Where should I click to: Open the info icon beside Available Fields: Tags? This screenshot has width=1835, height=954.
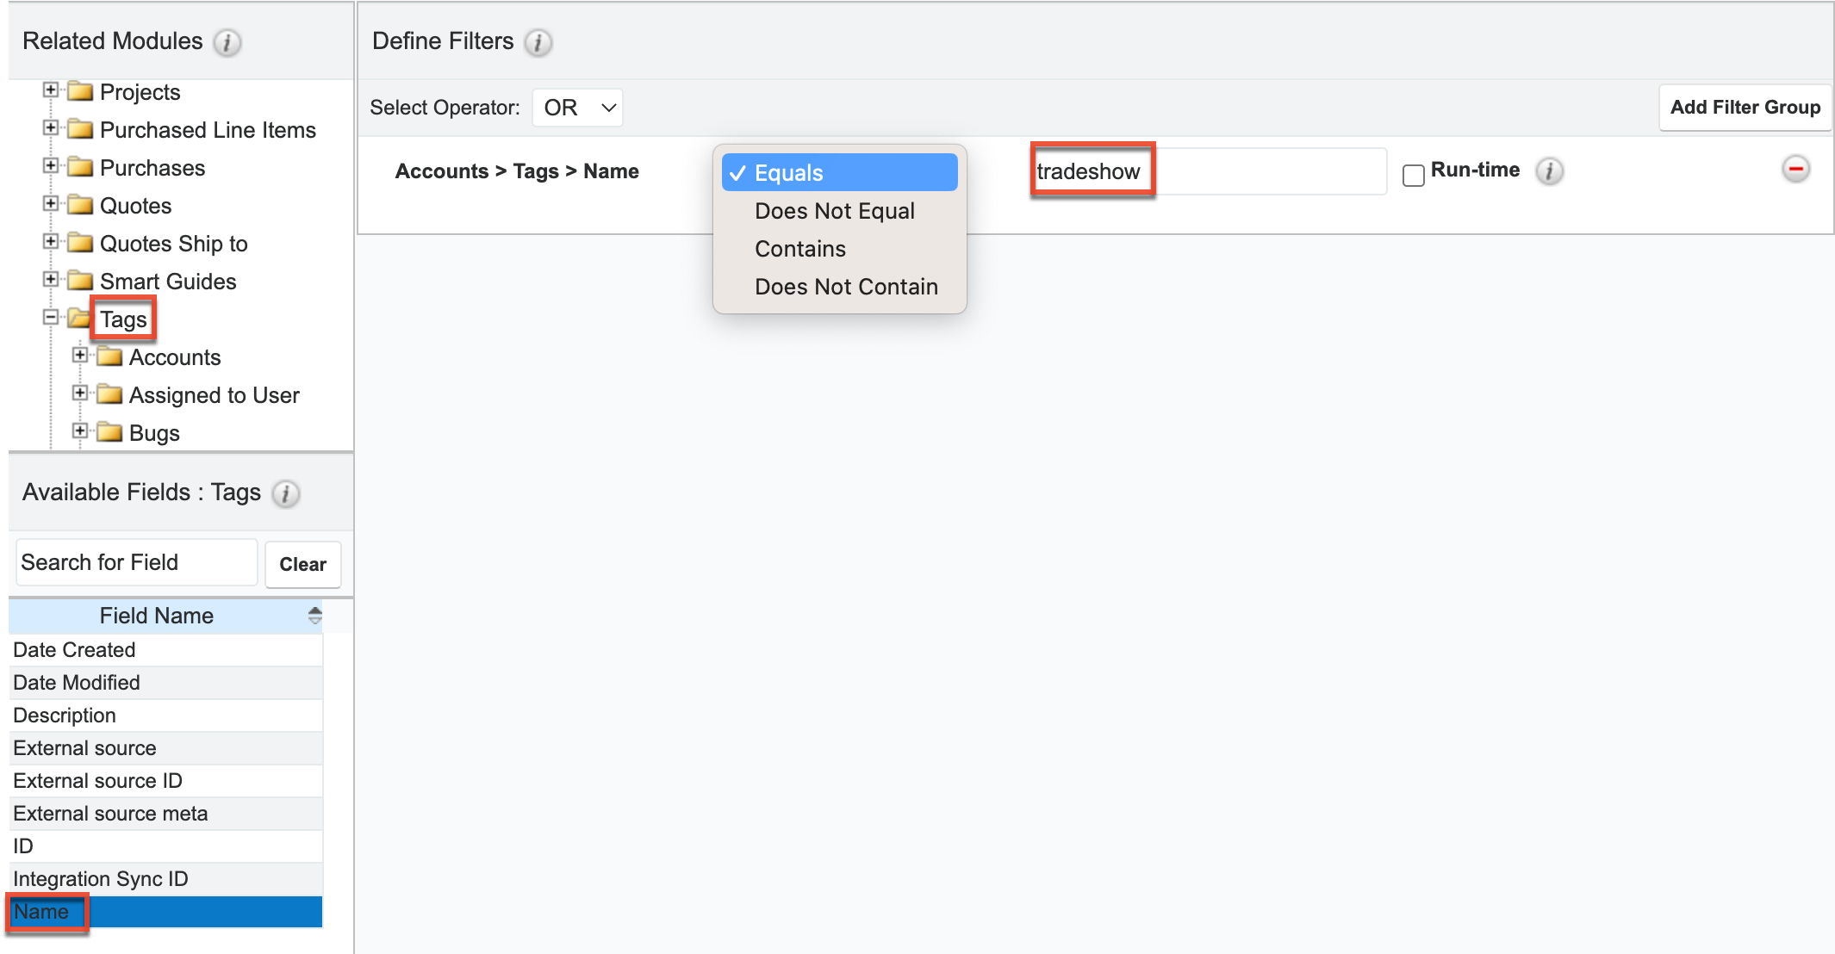[285, 495]
